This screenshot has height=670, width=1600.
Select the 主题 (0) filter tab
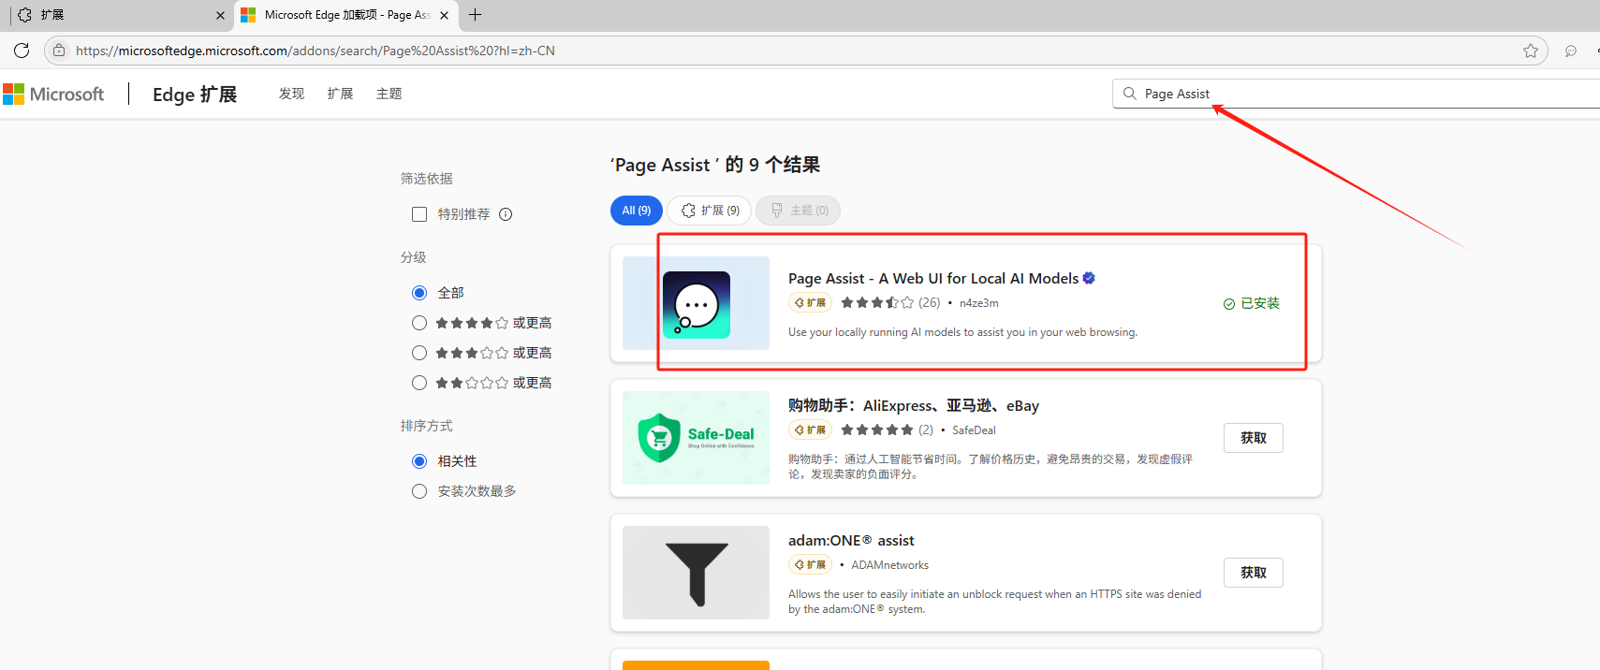tap(799, 211)
